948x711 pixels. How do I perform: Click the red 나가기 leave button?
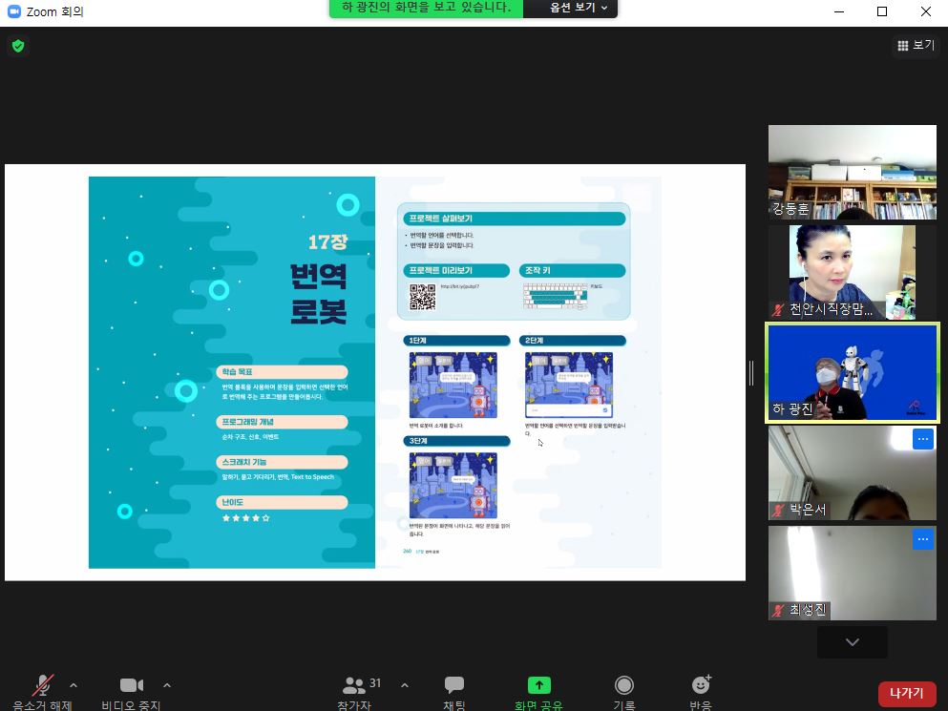(x=906, y=694)
